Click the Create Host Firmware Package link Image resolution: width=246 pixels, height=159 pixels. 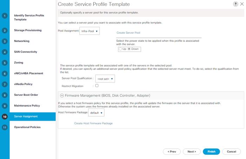click(x=93, y=123)
